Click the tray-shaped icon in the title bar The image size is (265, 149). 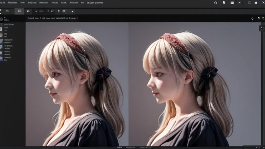pos(239,3)
